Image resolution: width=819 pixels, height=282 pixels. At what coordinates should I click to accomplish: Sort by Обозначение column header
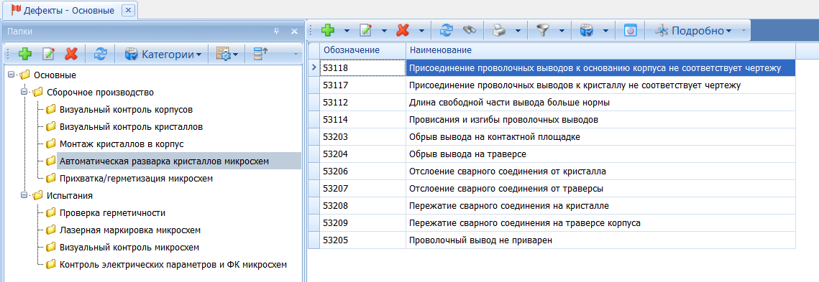[x=362, y=50]
